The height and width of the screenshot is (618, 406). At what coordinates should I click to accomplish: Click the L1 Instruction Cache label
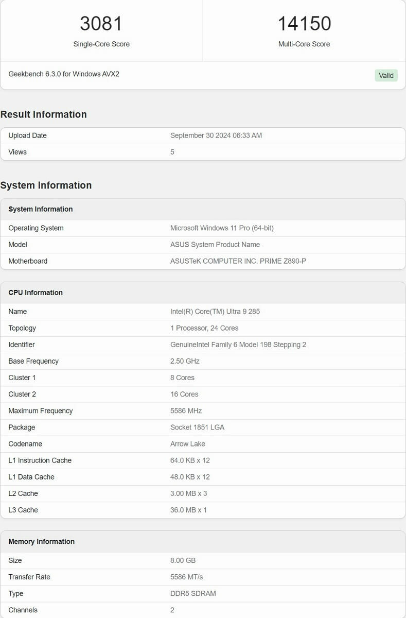(x=40, y=460)
